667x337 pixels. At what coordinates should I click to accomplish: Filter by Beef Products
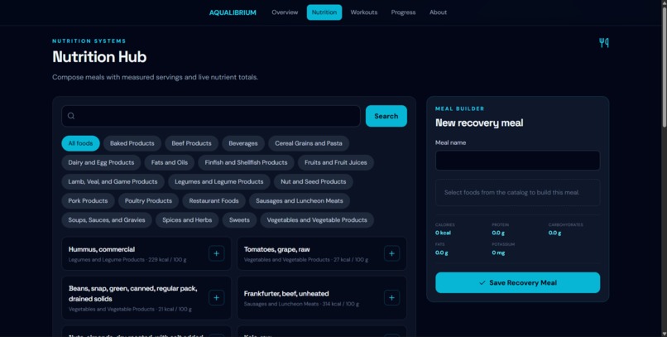coord(191,143)
